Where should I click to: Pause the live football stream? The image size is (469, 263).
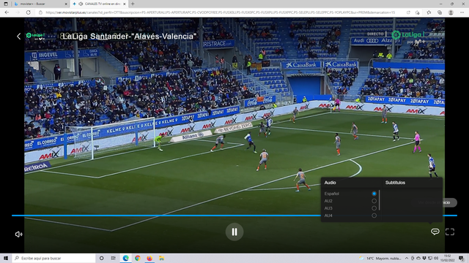pos(234,232)
